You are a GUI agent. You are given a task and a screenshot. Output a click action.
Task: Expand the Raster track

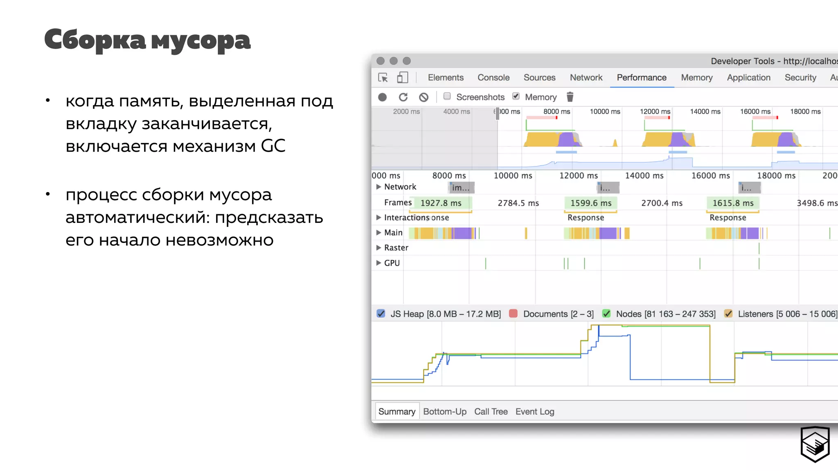pyautogui.click(x=378, y=248)
